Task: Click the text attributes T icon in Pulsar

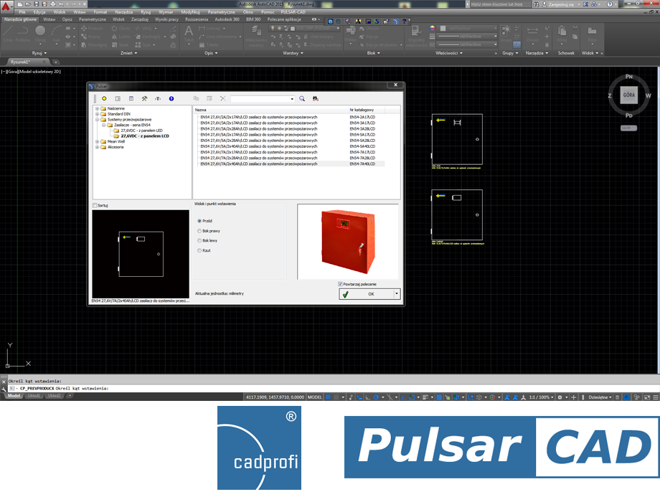Action: click(x=158, y=98)
